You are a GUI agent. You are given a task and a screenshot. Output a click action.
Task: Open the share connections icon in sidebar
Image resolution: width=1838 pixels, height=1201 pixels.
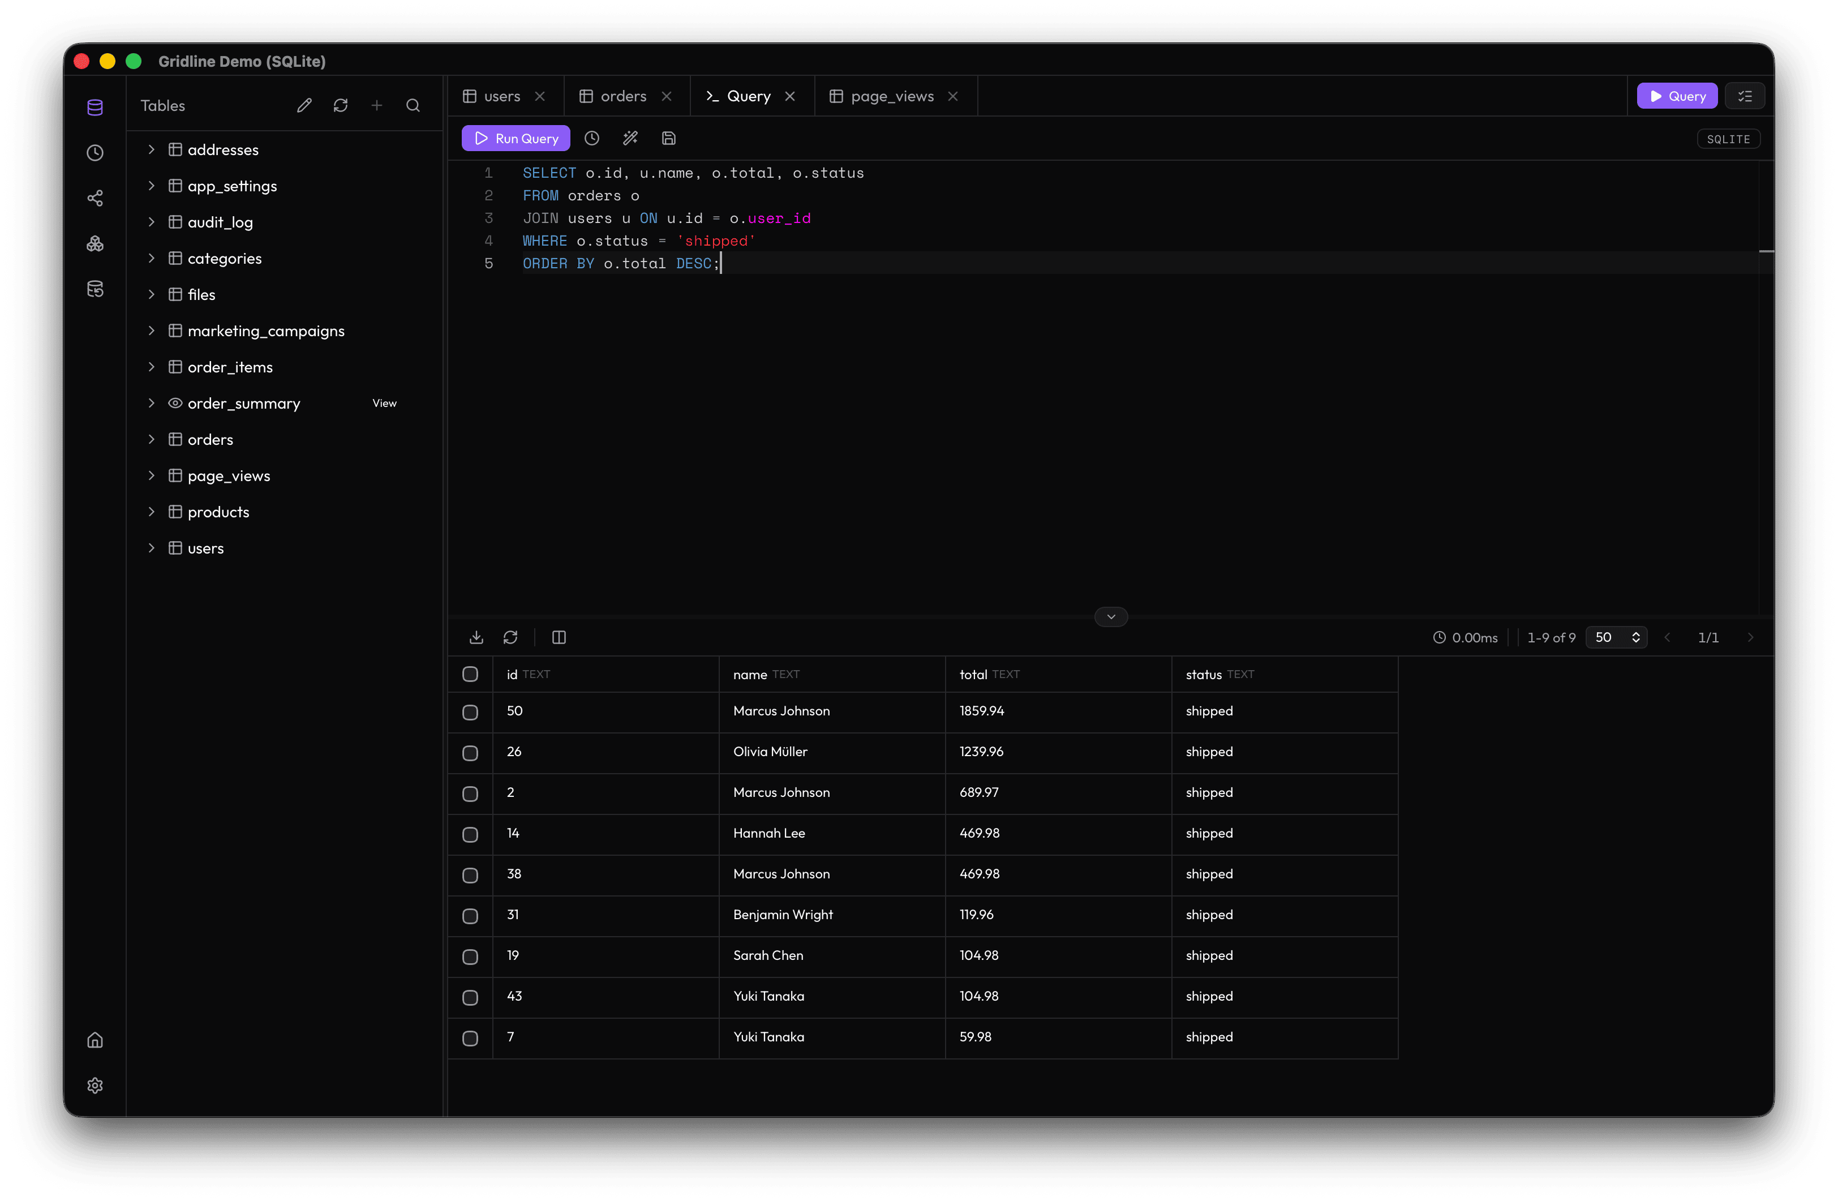(95, 199)
